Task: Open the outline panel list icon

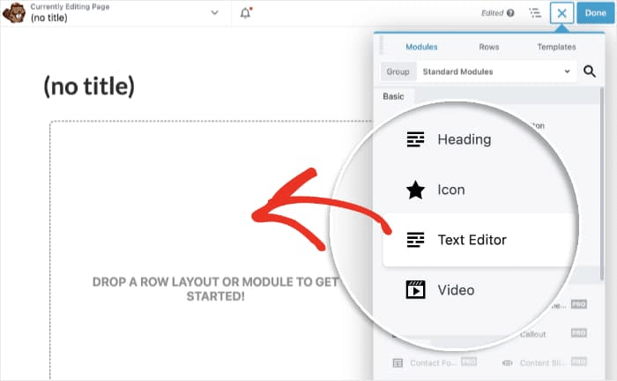Action: point(535,13)
